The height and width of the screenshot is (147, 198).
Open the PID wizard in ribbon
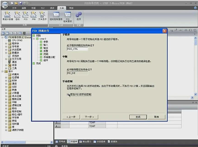tap(25, 16)
